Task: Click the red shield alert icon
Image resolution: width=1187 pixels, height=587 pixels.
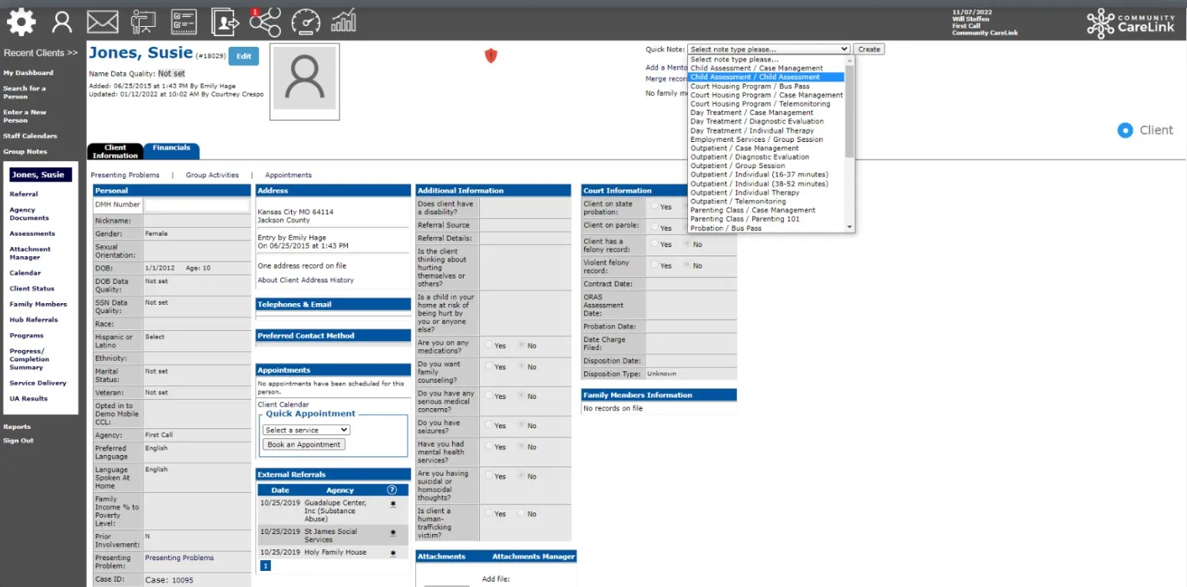Action: 491,55
